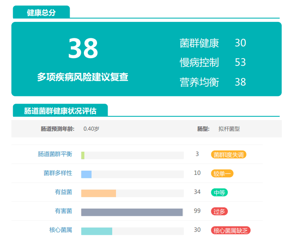Click the orange 菌群I度失调 status badge

coord(229,155)
